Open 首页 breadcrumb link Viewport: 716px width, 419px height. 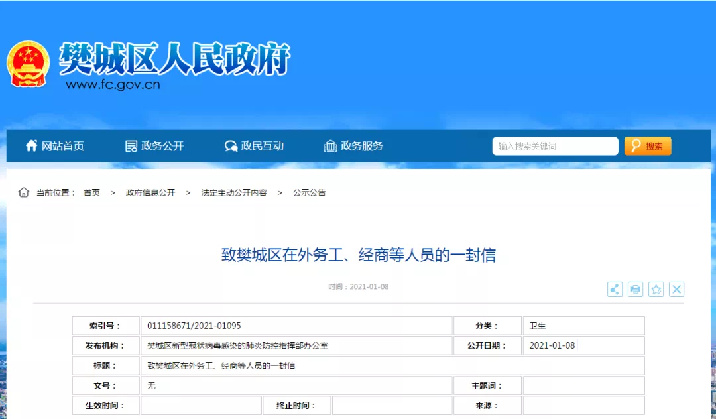click(x=91, y=192)
